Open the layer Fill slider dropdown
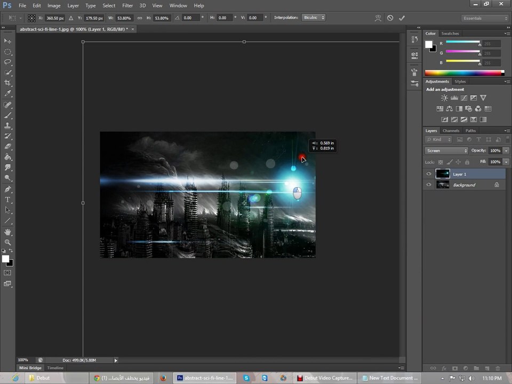The image size is (512, 384). pyautogui.click(x=507, y=162)
